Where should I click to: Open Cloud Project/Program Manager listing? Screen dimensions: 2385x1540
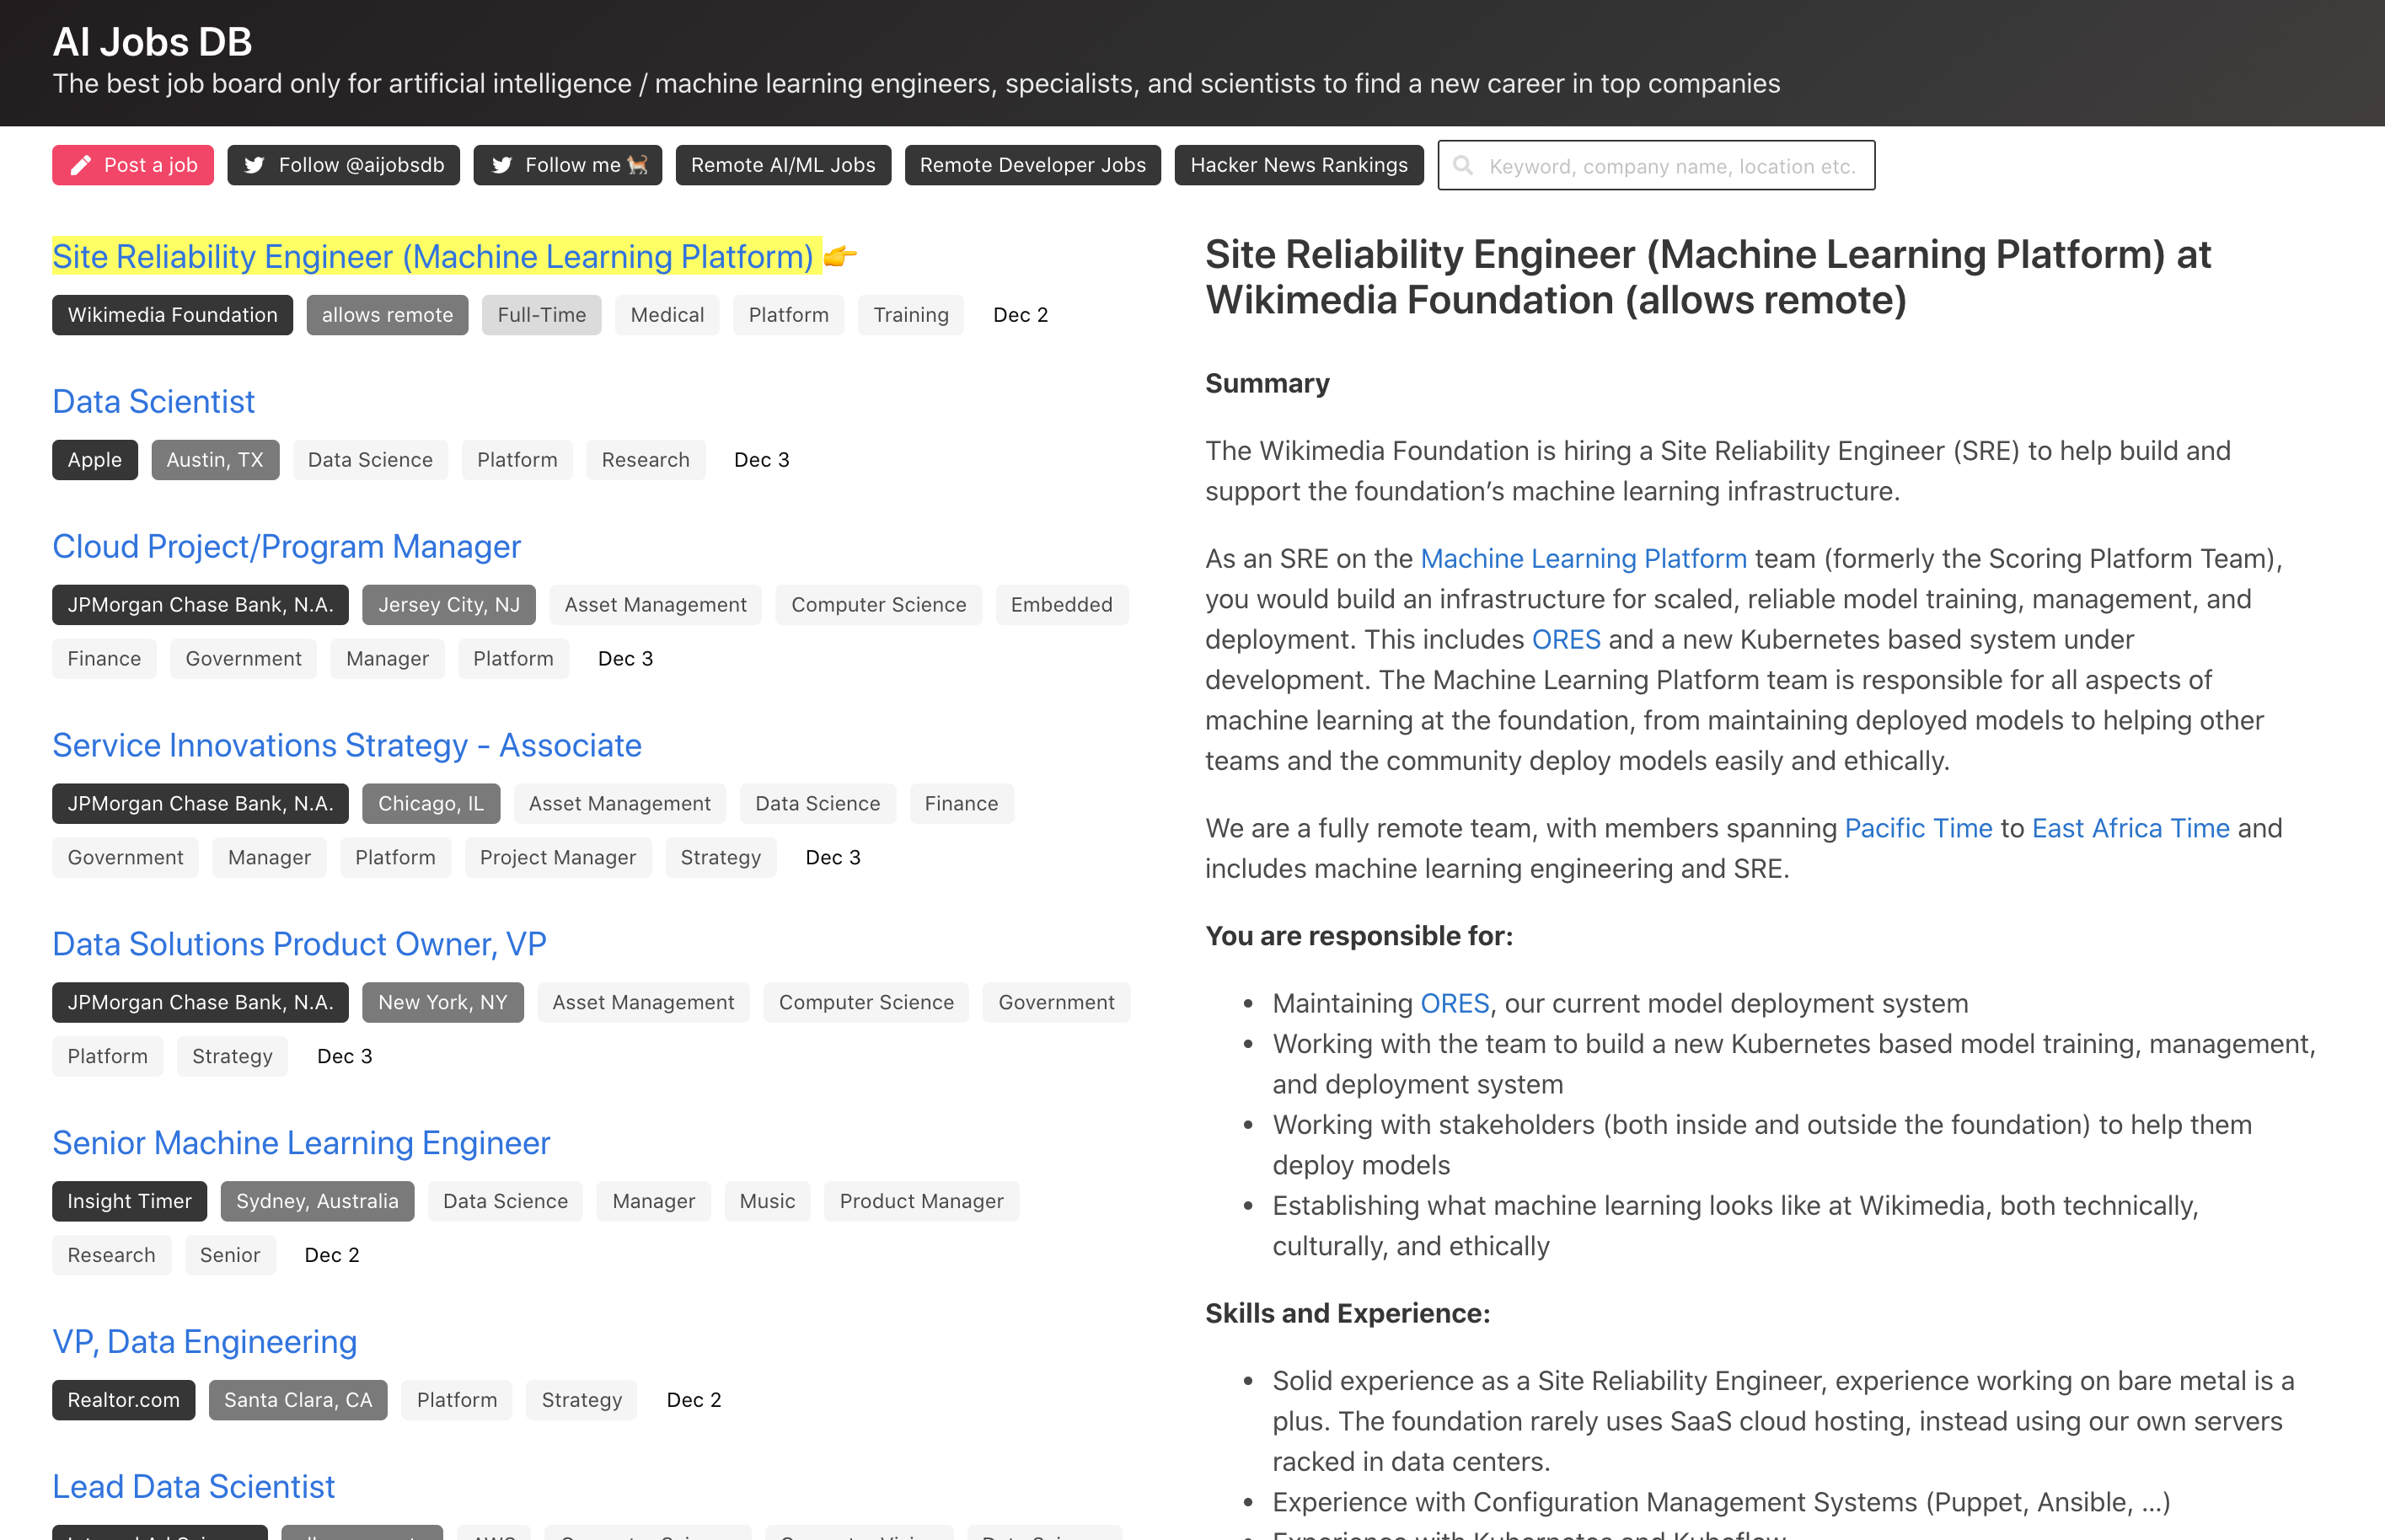(x=287, y=546)
